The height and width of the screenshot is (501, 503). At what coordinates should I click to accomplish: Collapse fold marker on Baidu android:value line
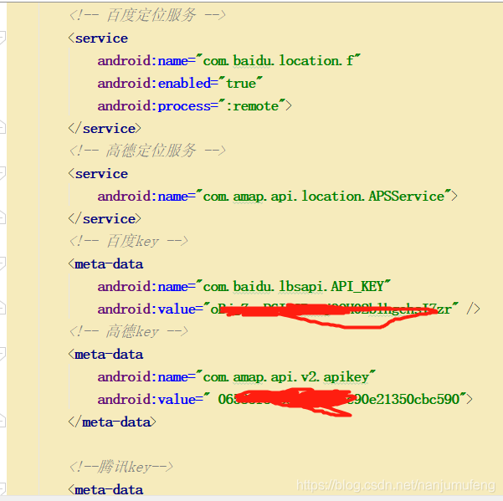pos(2,309)
